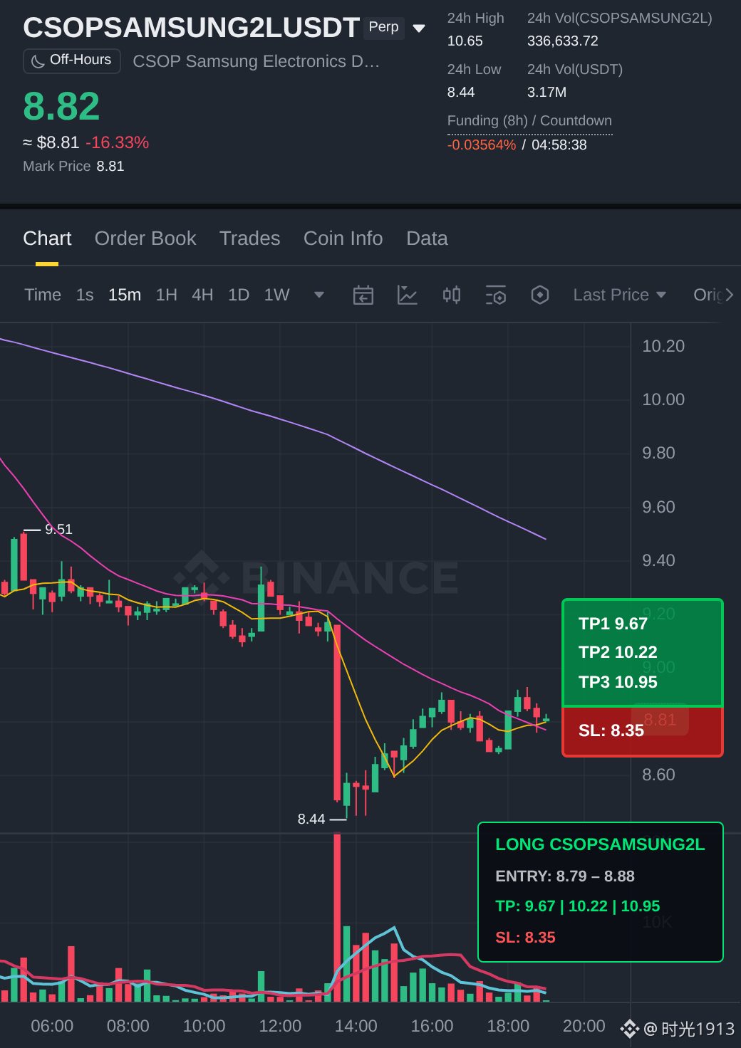The width and height of the screenshot is (741, 1048).
Task: Open the chart indicators icon
Action: [x=408, y=295]
